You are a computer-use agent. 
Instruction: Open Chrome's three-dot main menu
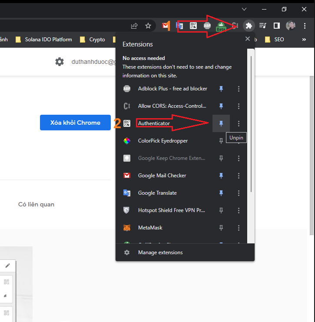click(305, 26)
